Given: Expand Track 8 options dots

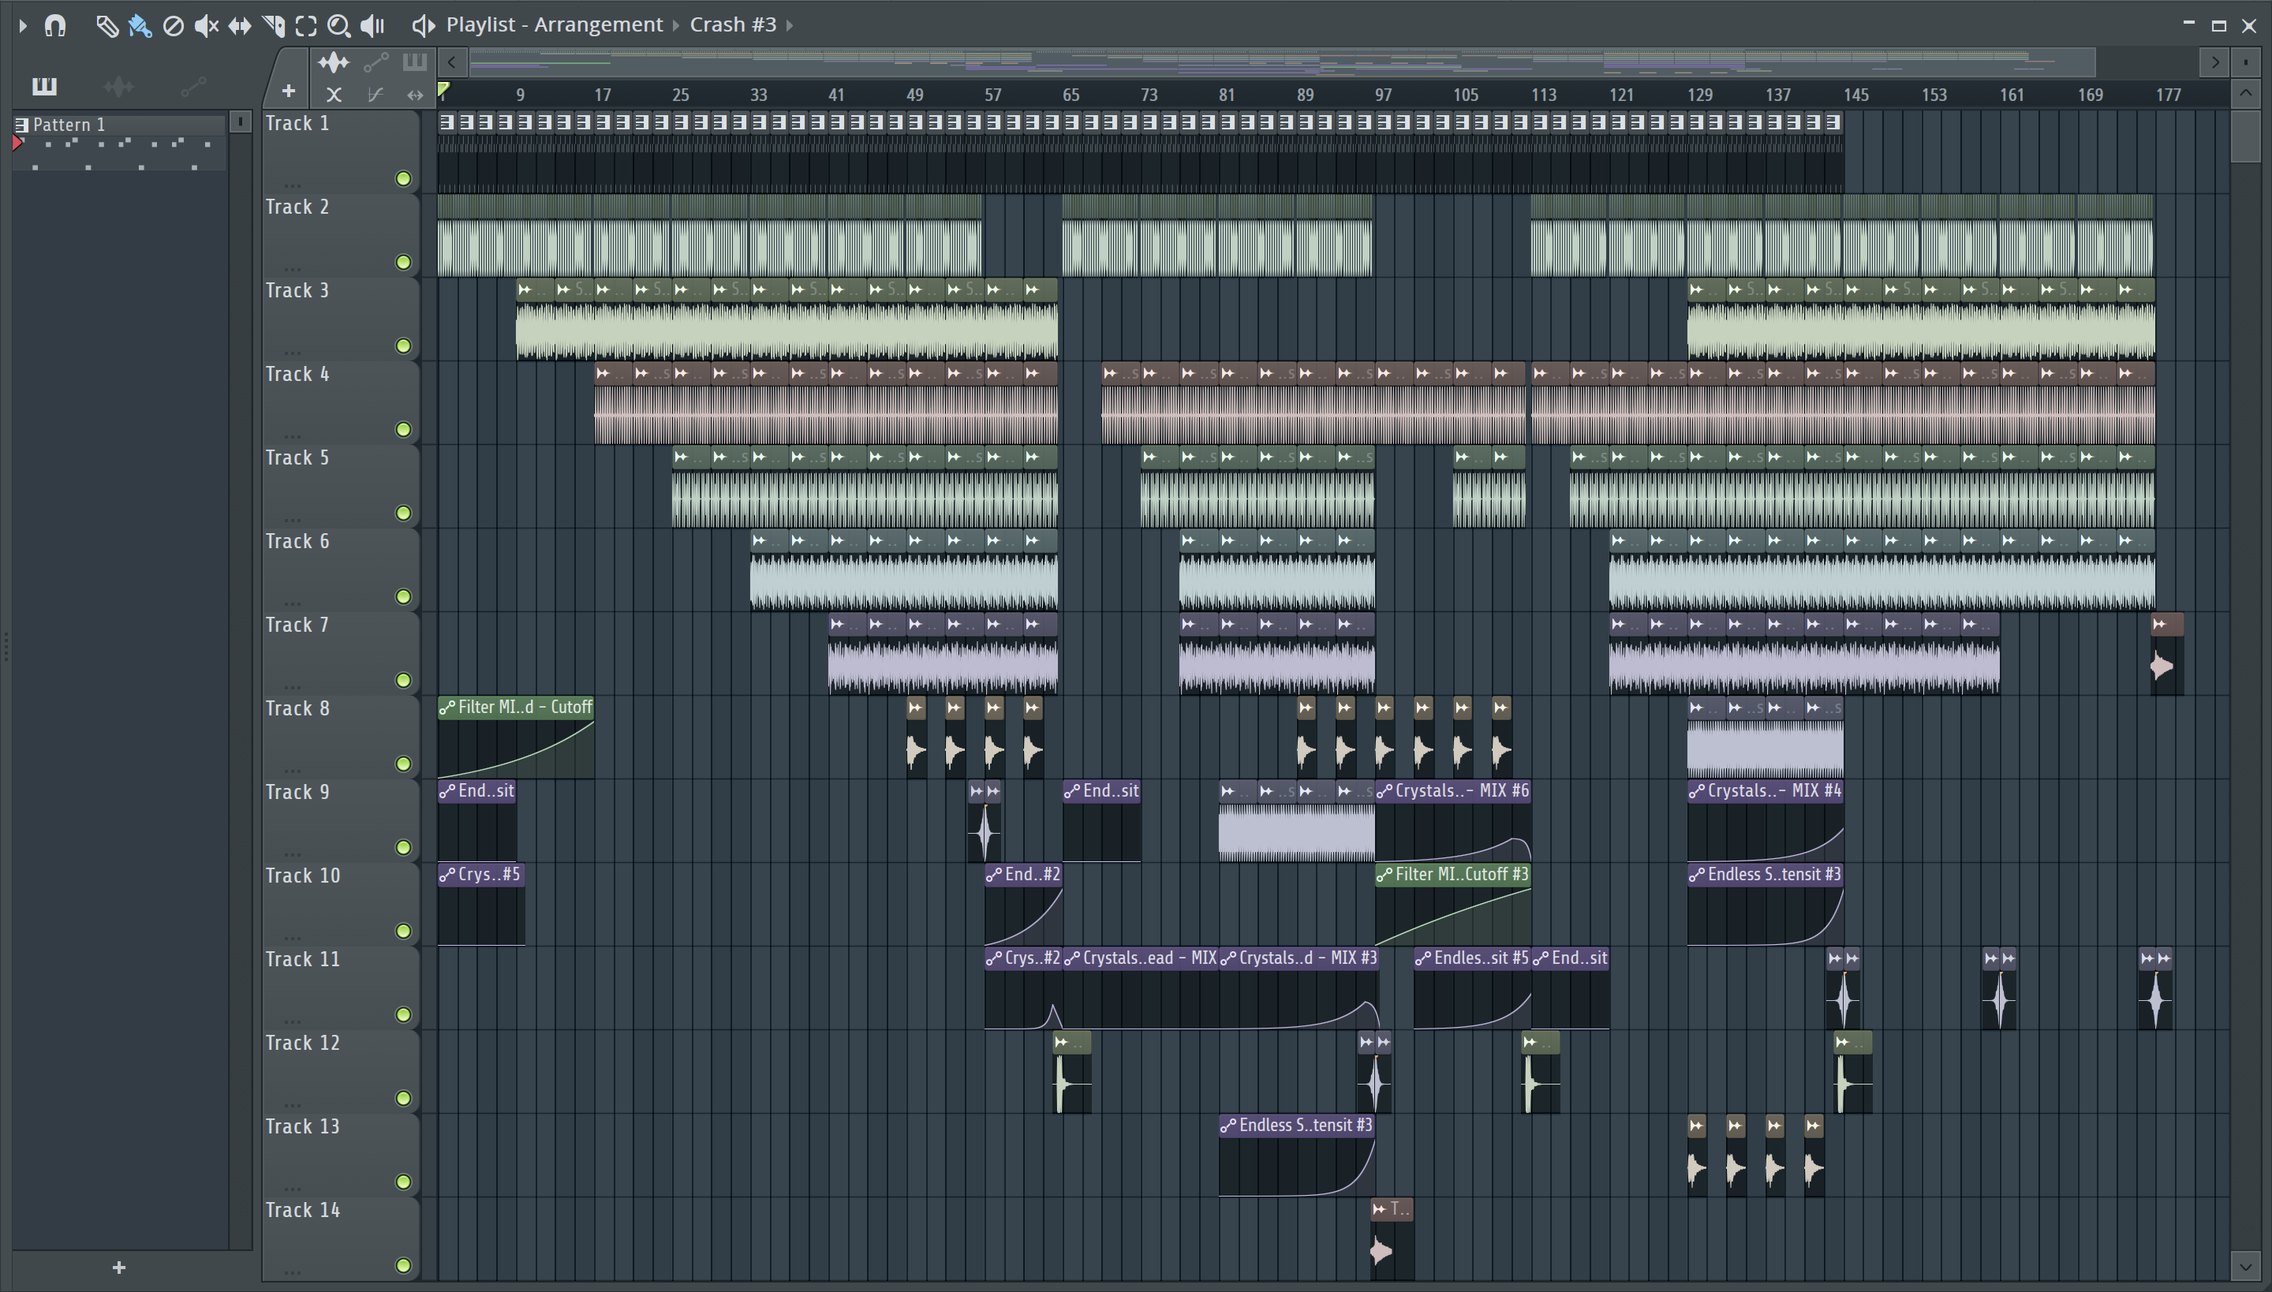Looking at the screenshot, I should (292, 770).
